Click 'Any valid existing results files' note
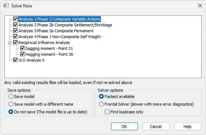 [x=68, y=83]
